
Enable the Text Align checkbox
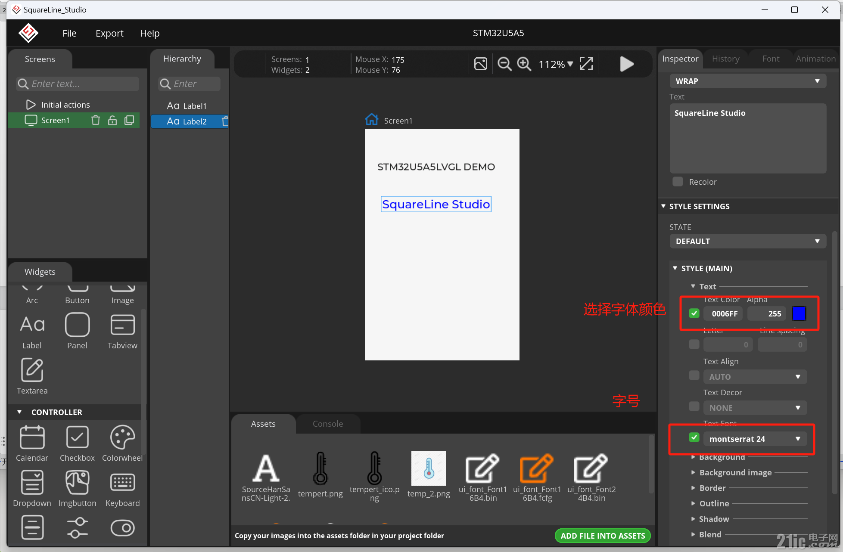click(x=694, y=375)
